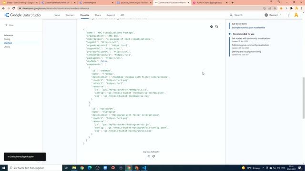Image resolution: width=305 pixels, height=171 pixels.
Task: Open Zoom from the taskbar
Action: click(105, 168)
